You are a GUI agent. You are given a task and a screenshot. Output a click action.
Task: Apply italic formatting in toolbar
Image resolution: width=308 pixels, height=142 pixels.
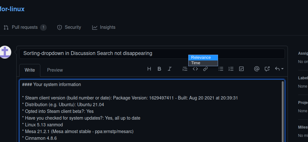coord(169,69)
